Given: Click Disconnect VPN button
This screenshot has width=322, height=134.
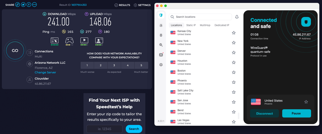Looking at the screenshot, I should click(264, 114).
